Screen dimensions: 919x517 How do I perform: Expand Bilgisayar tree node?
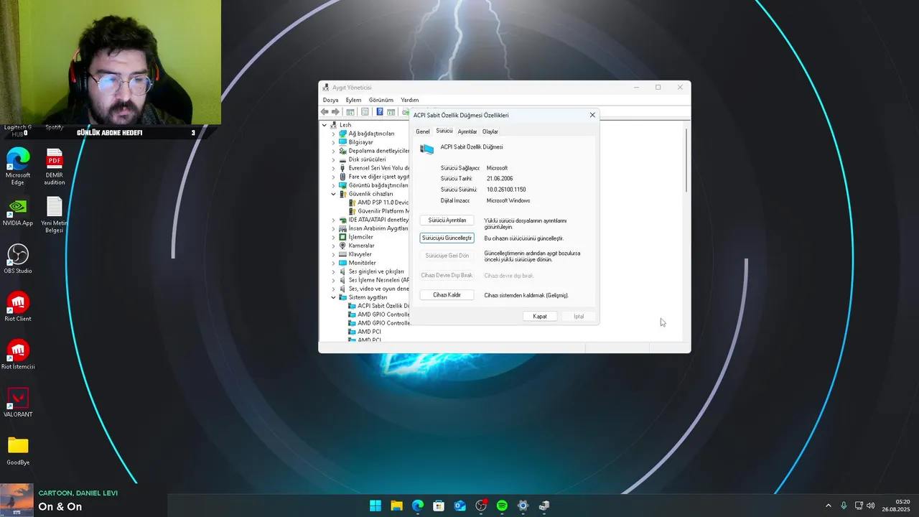(x=334, y=142)
